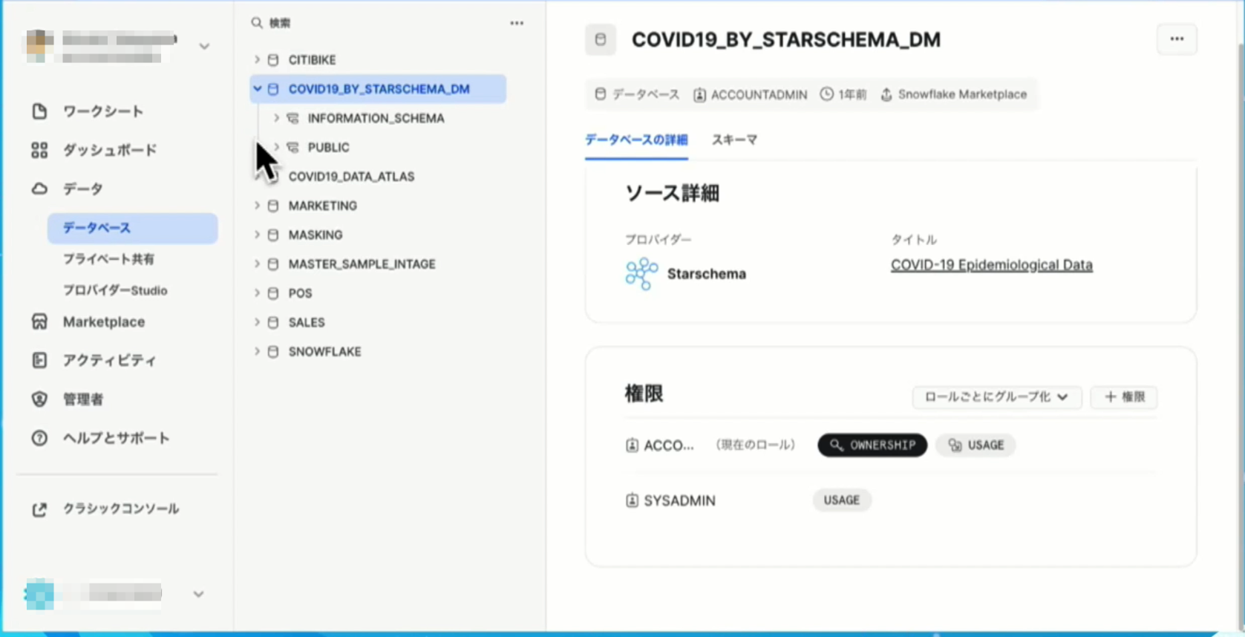
Task: Click the search magnifier icon
Action: (257, 23)
